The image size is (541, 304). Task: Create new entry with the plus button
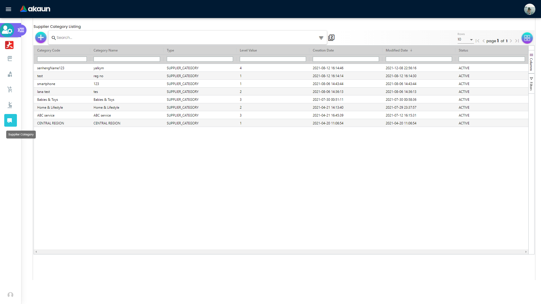pyautogui.click(x=41, y=37)
